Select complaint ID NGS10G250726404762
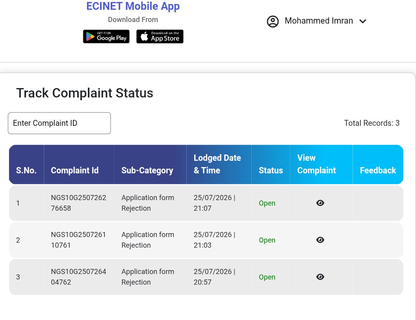 [x=78, y=277]
